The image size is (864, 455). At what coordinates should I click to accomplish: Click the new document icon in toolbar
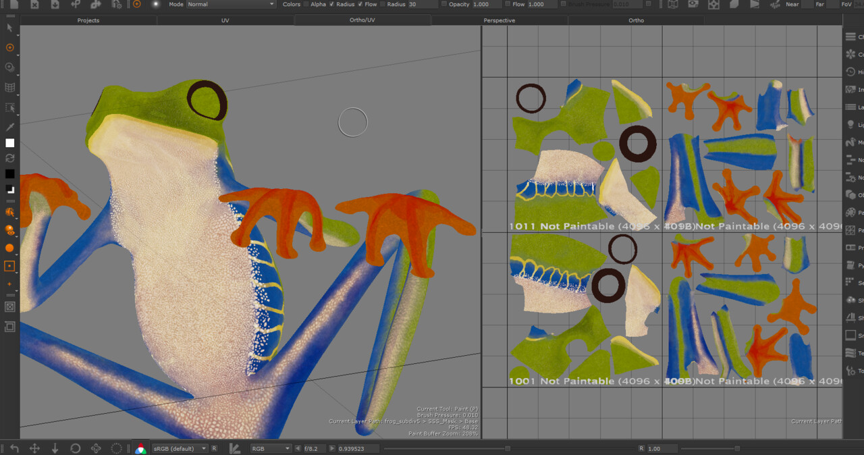pos(14,4)
